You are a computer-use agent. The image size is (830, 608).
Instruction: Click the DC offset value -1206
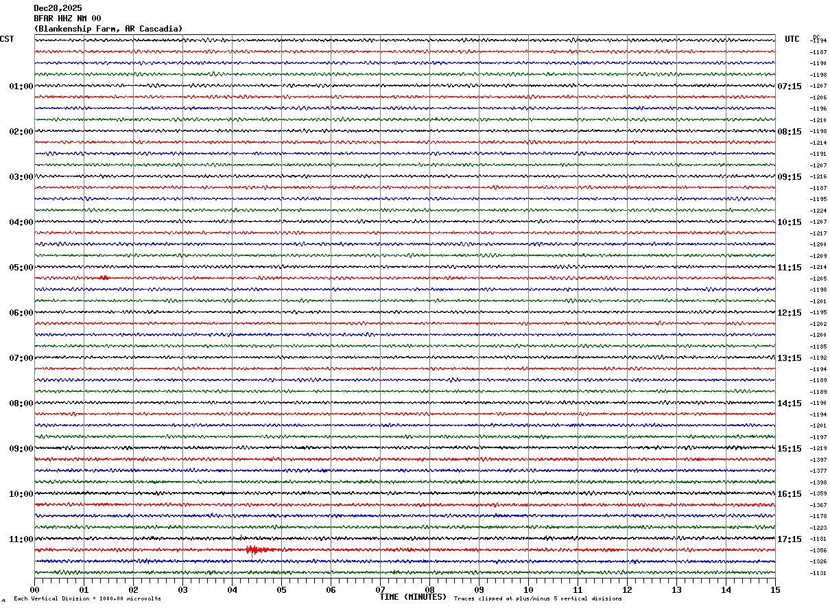(818, 97)
